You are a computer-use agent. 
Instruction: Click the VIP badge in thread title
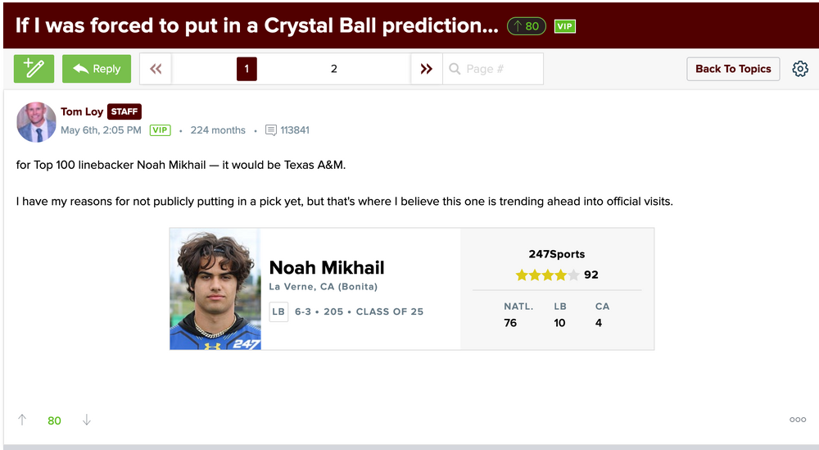pos(565,26)
